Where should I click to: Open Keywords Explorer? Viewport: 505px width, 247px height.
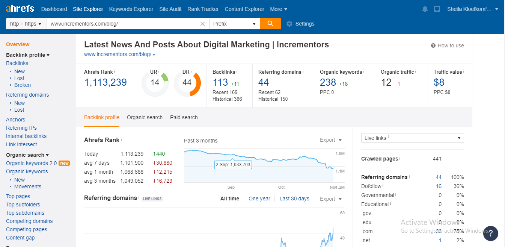131,9
